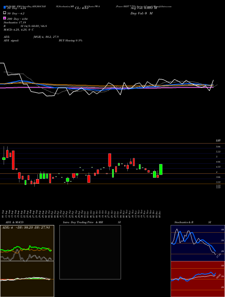
Task: Click the '(MGR) 4, 30.2, 27.9' ADX values
Action: [x=46, y=37]
